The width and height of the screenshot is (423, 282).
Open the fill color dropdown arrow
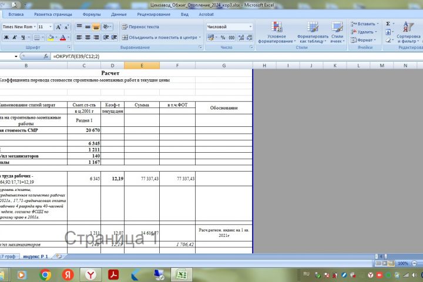pyautogui.click(x=56, y=38)
